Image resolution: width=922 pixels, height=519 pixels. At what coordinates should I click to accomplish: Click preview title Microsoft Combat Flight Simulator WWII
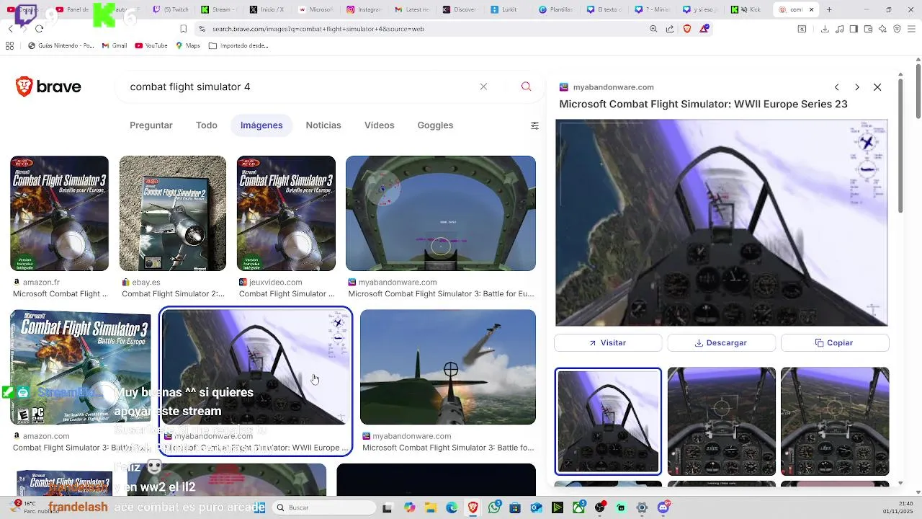(x=703, y=104)
